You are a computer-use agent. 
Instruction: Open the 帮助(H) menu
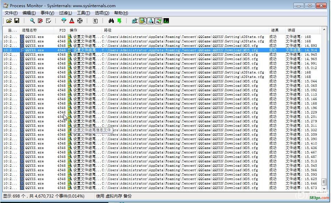pyautogui.click(x=121, y=13)
